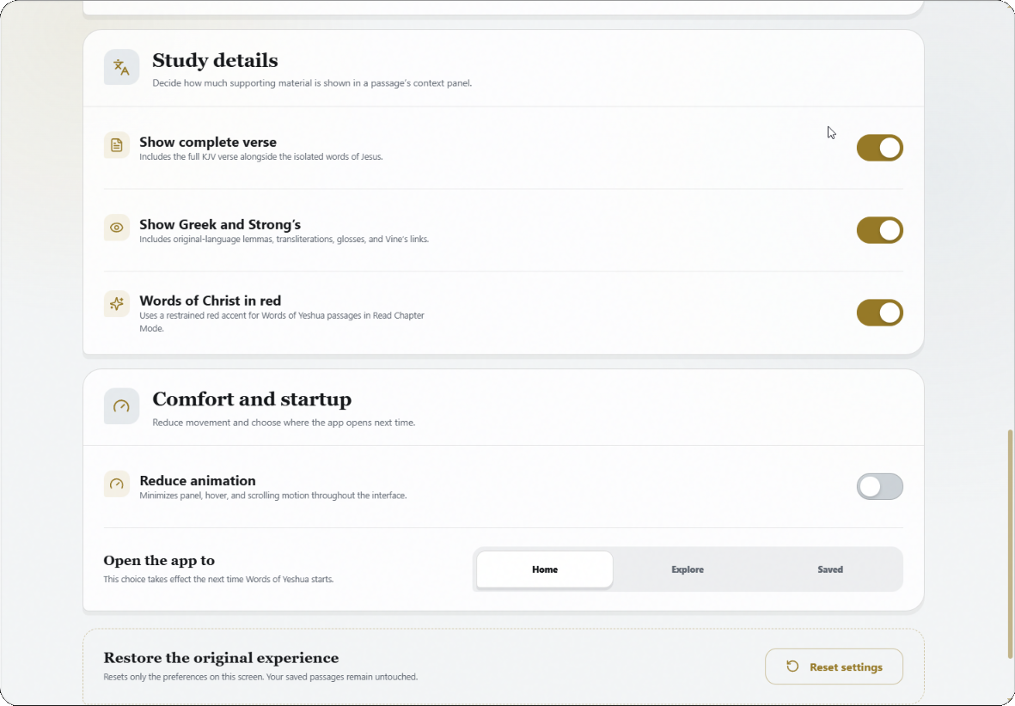Viewport: 1015px width, 706px height.
Task: Click the circular arrow icon in Reset settings
Action: 792,666
